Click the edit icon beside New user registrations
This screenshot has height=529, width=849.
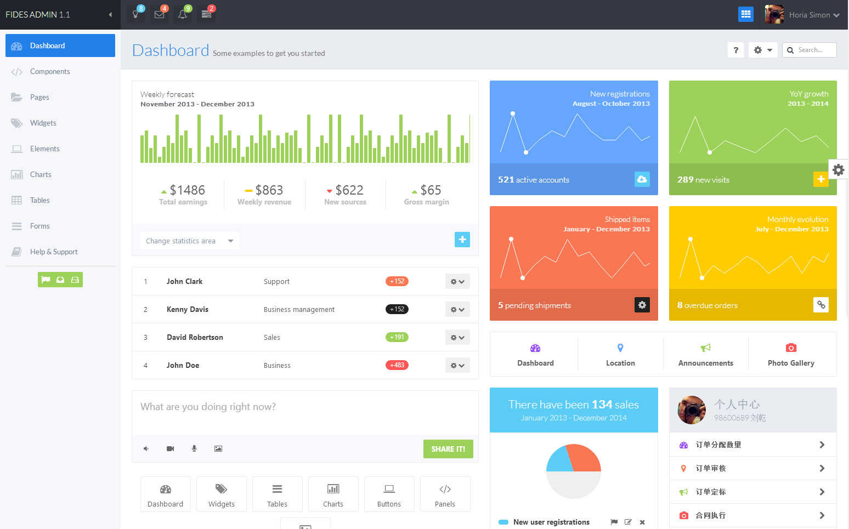[x=628, y=522]
